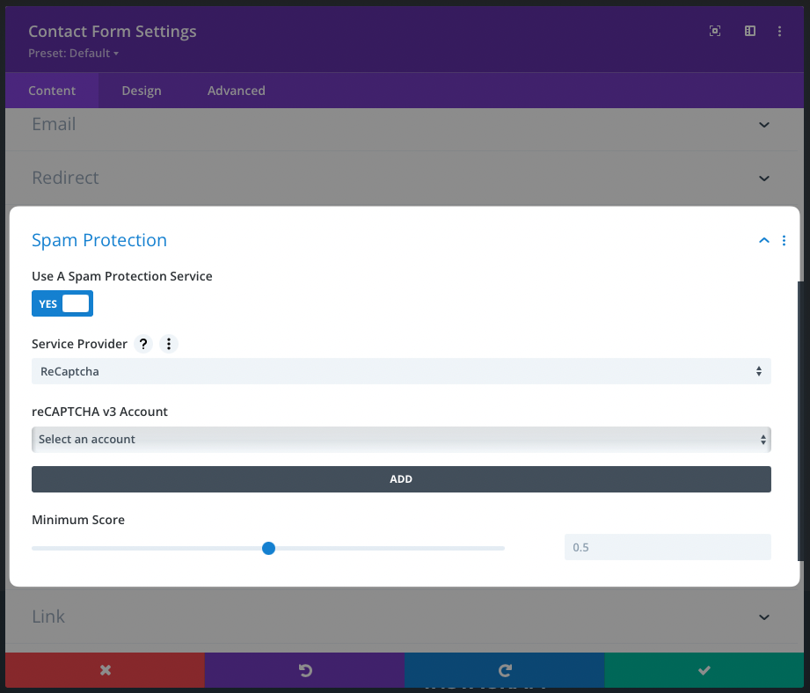The width and height of the screenshot is (810, 693).
Task: Click the ADD account button
Action: (401, 479)
